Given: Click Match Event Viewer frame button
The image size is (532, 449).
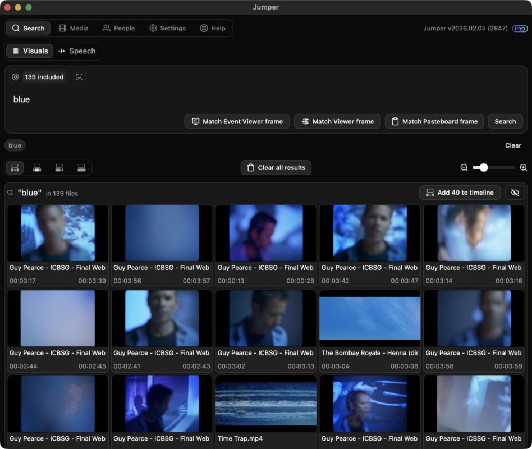Looking at the screenshot, I should (x=237, y=121).
